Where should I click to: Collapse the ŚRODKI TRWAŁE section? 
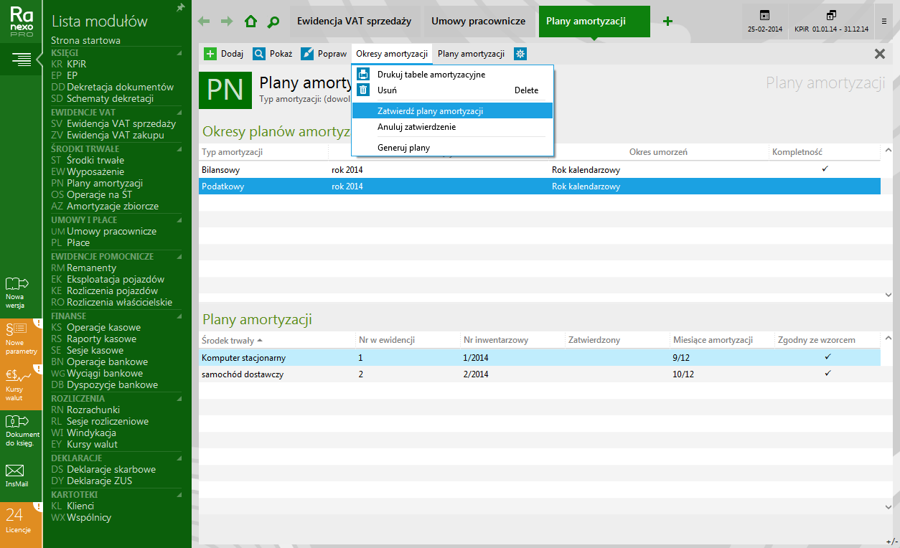tap(179, 148)
